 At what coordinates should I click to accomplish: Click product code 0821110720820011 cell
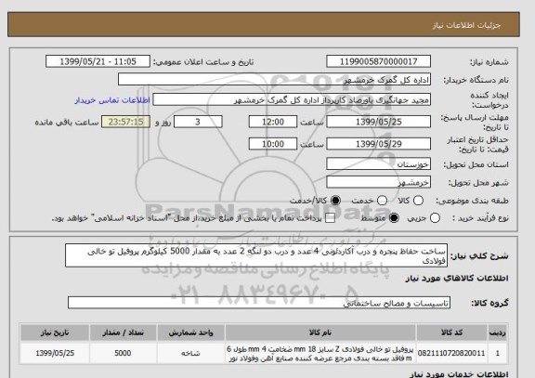(x=451, y=354)
